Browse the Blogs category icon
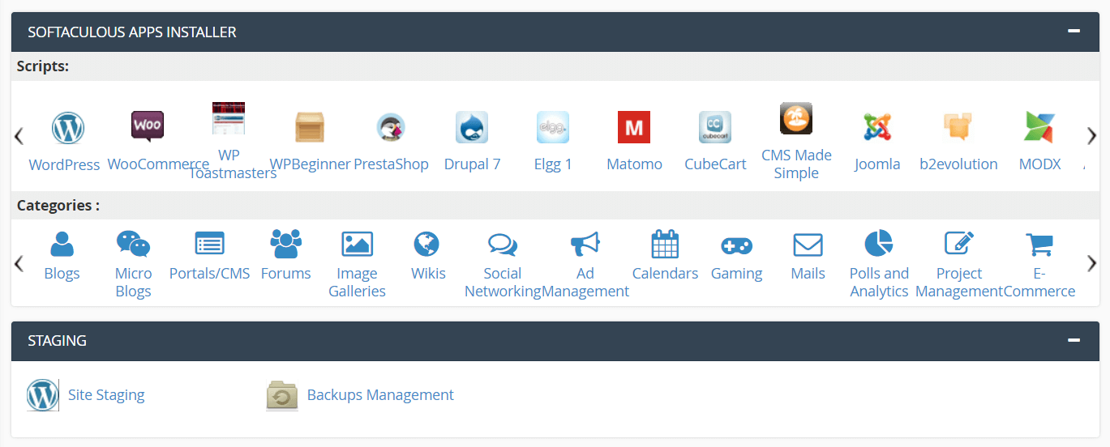 point(62,244)
